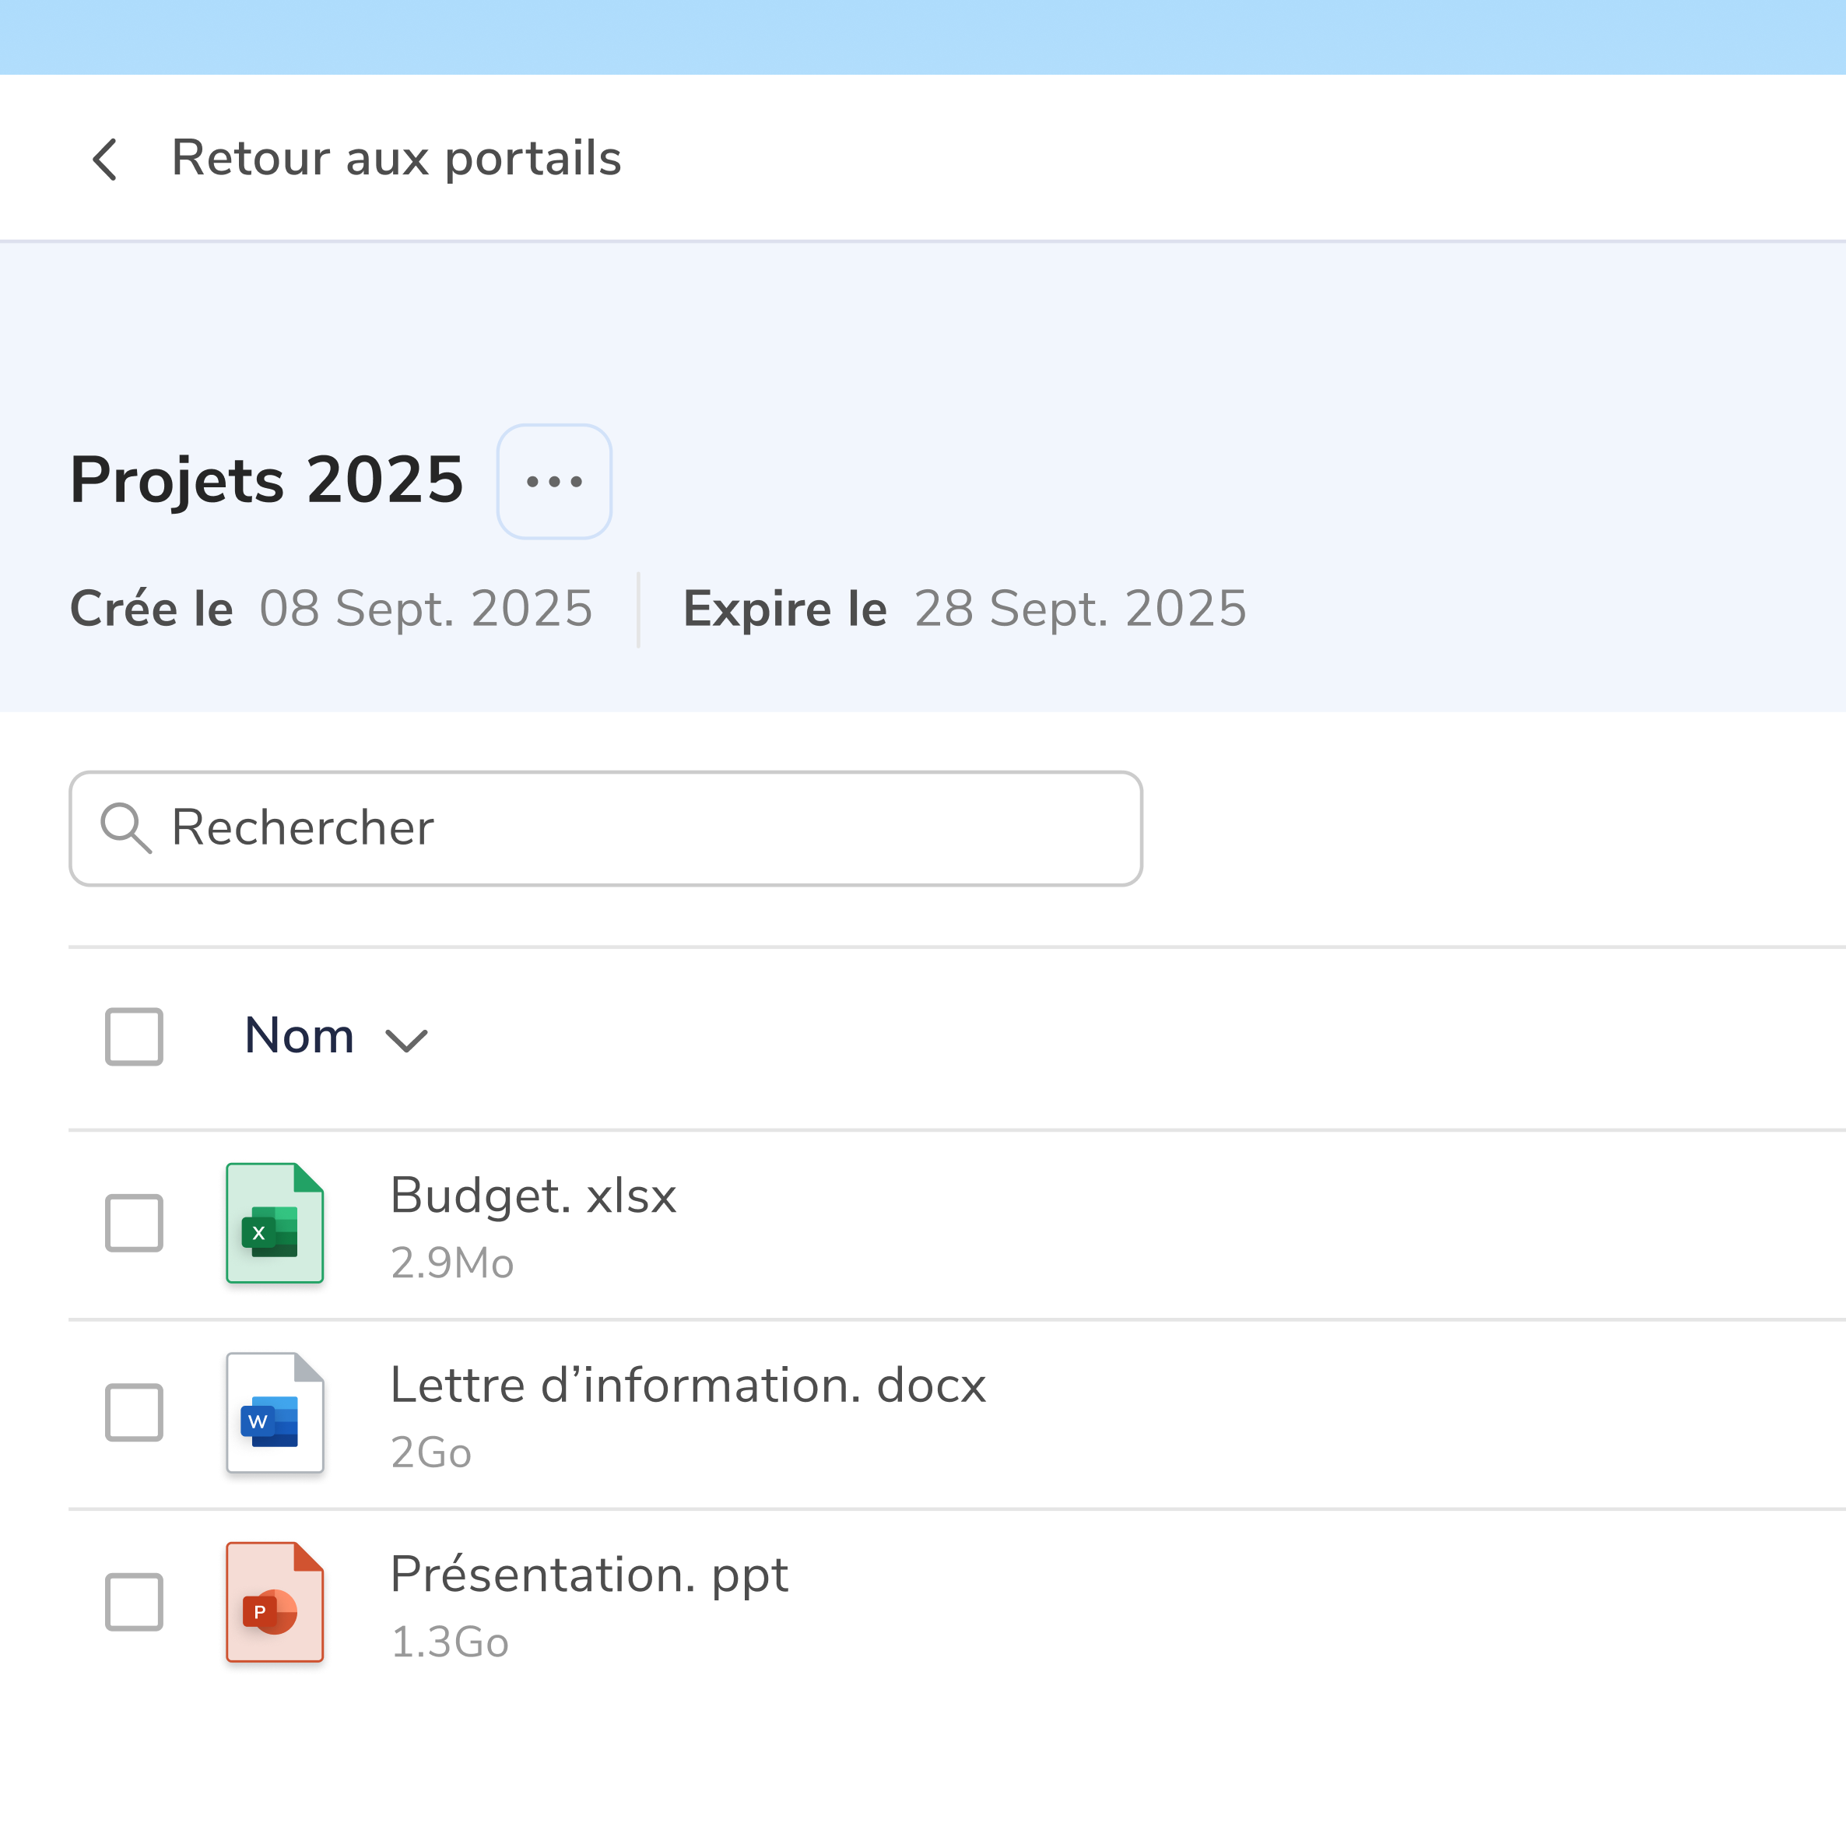Click the magnifying glass search icon
1846x1837 pixels.
point(126,827)
